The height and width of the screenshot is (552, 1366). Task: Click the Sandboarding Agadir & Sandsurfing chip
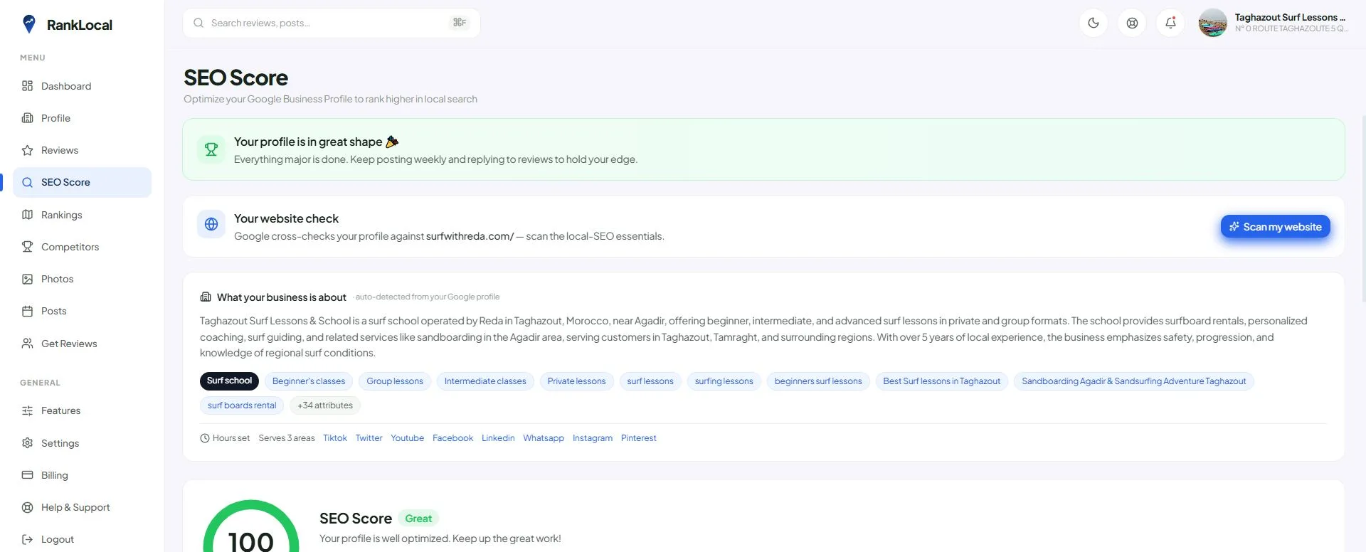[1134, 381]
